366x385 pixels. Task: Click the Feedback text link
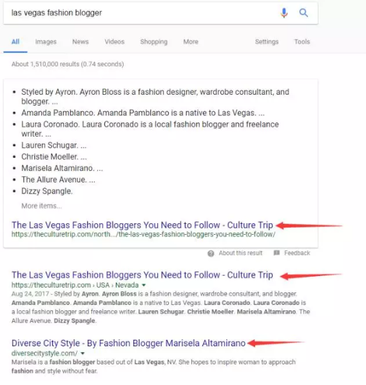pyautogui.click(x=297, y=253)
